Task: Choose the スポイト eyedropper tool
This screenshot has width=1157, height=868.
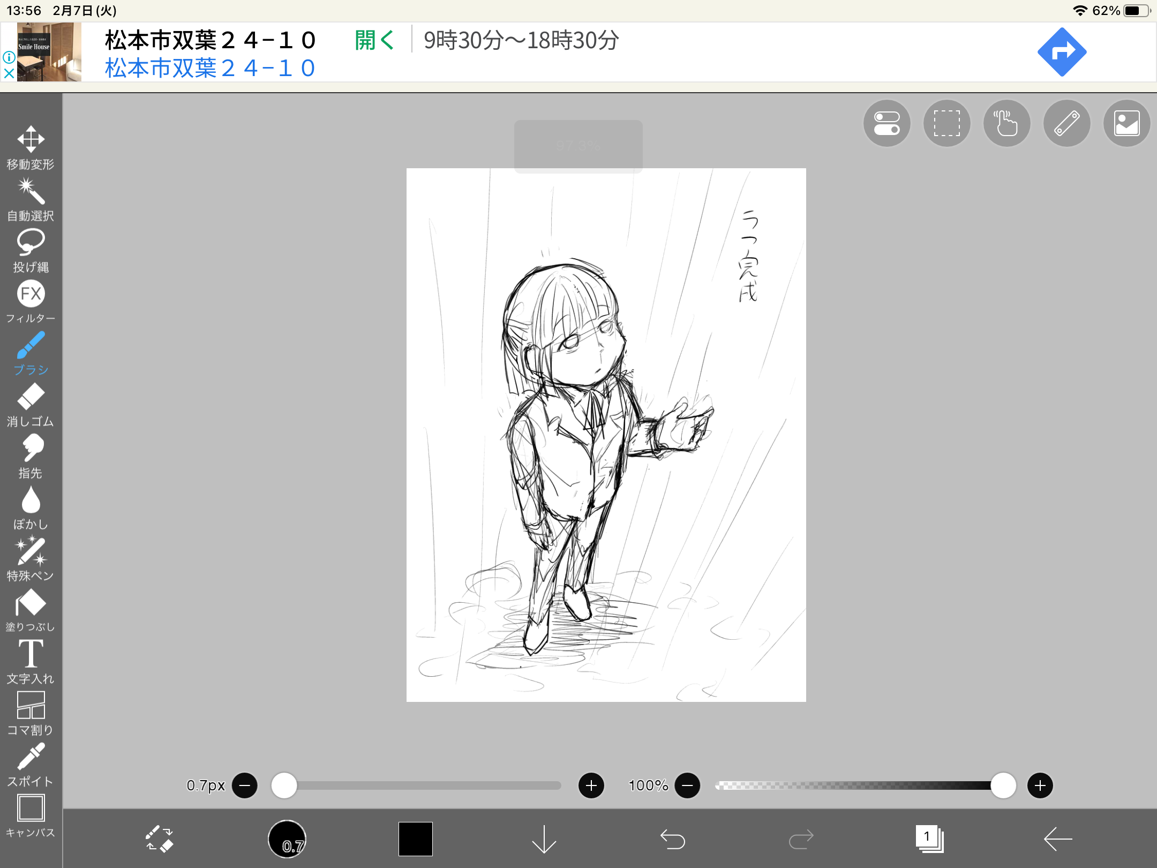Action: tap(31, 764)
